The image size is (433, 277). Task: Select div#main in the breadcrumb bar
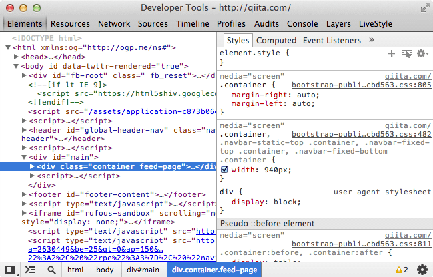pos(143,270)
